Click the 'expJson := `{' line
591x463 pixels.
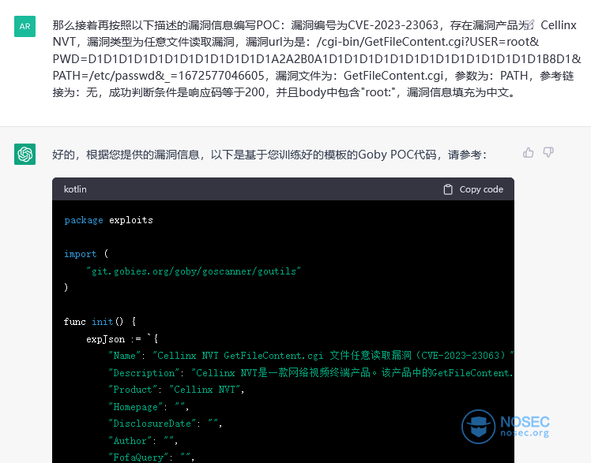tap(122, 339)
